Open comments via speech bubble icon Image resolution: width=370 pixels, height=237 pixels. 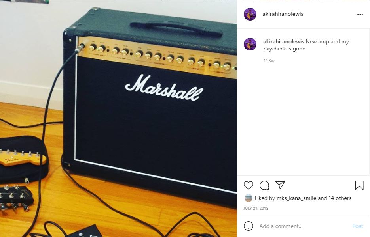tap(264, 185)
